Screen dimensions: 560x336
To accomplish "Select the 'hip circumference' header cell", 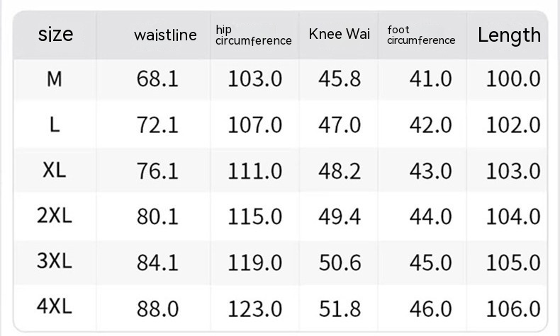I will click(x=253, y=35).
